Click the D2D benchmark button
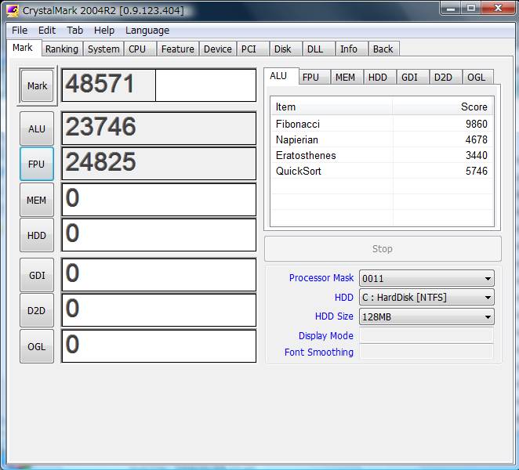The height and width of the screenshot is (470, 519). [x=37, y=310]
